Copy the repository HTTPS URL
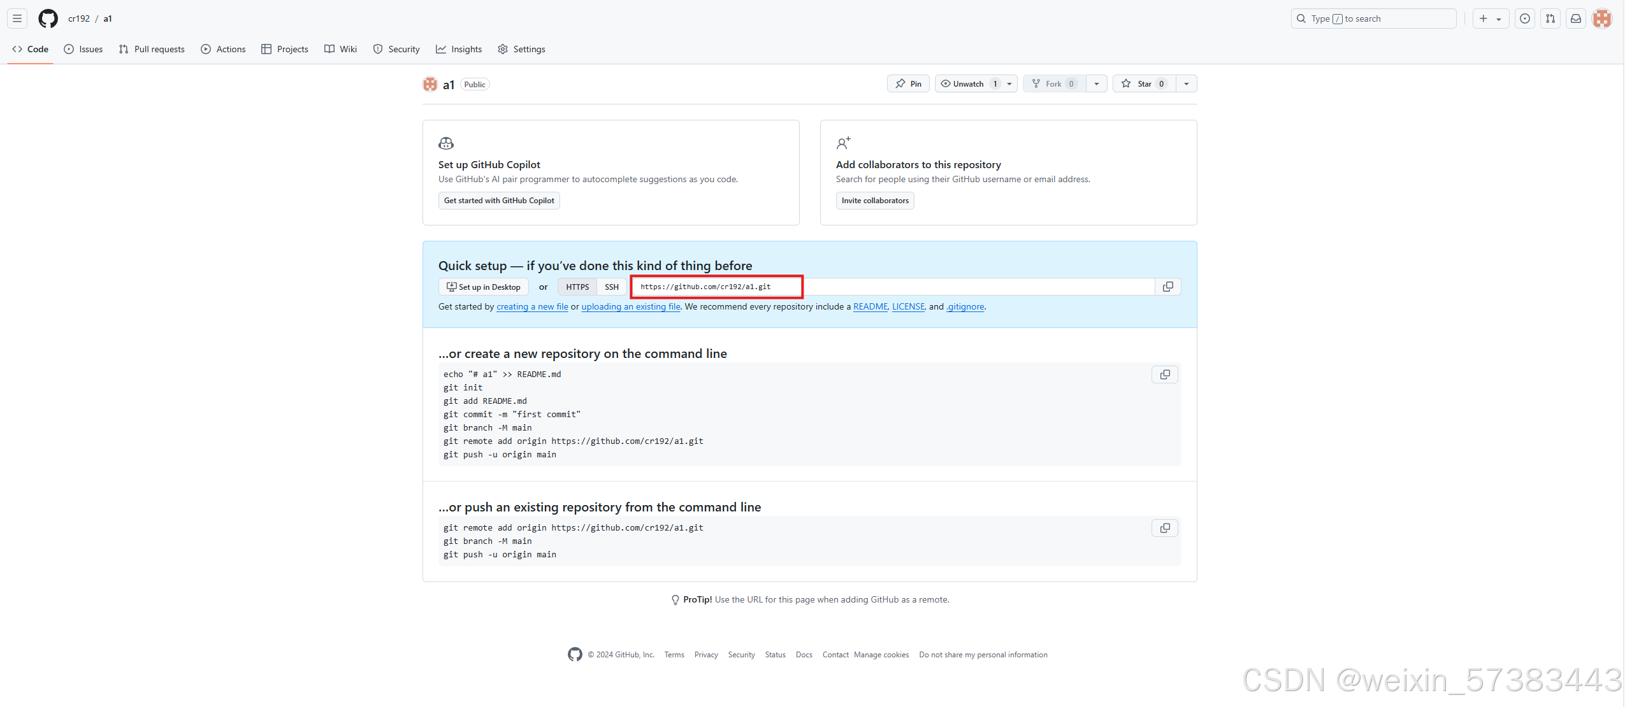The width and height of the screenshot is (1625, 707). coord(1167,287)
